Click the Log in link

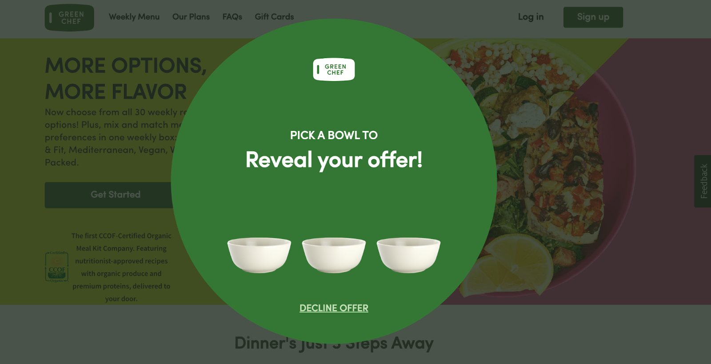coord(531,17)
